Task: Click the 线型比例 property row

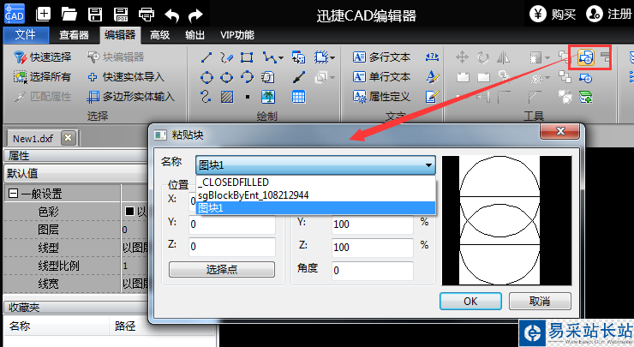Action: [76, 266]
